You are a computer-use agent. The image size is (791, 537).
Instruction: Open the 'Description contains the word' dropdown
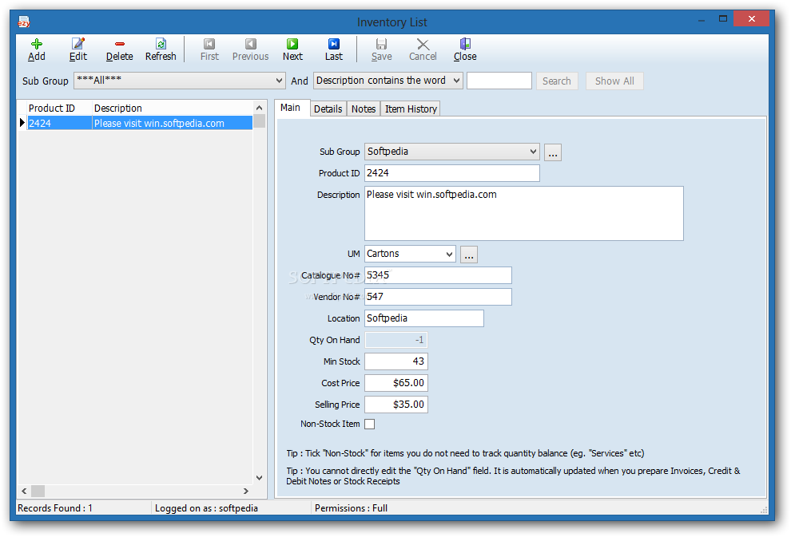tap(456, 81)
